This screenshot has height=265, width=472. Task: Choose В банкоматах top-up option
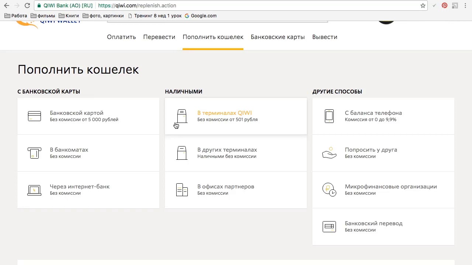[88, 153]
